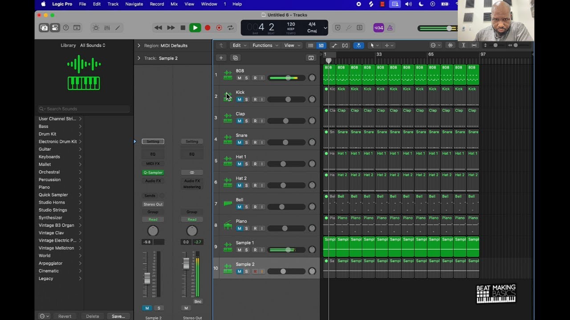This screenshot has height=320, width=570.
Task: Record-enable the Snare track
Action: click(x=255, y=142)
